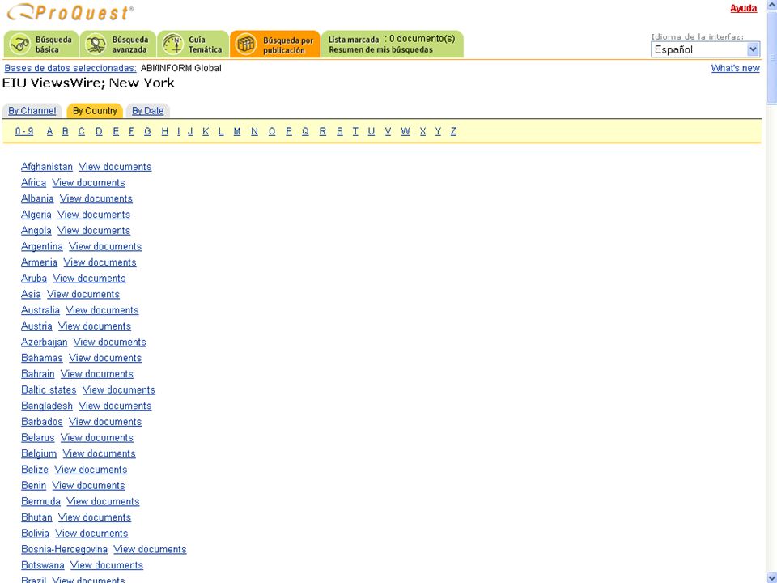Screen dimensions: 777x583
Task: Click the scrollbar down arrow
Action: click(771, 577)
